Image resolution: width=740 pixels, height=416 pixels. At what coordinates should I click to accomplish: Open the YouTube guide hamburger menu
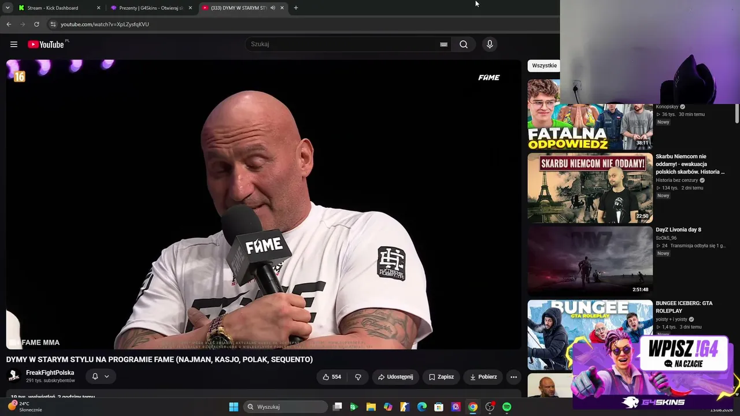coord(14,44)
